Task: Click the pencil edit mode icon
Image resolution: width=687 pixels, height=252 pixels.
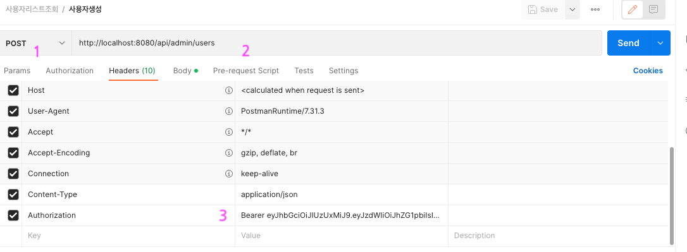Action: point(632,9)
